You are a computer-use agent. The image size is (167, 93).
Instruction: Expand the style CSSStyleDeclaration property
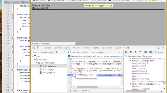[131, 84]
